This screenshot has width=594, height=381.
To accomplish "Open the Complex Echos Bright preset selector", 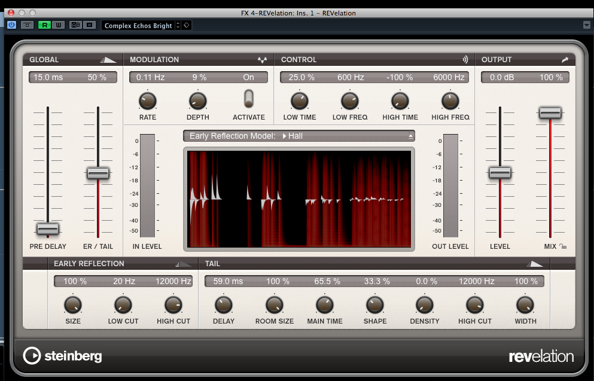I will point(138,25).
